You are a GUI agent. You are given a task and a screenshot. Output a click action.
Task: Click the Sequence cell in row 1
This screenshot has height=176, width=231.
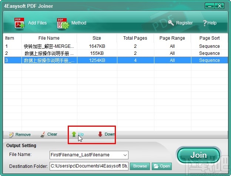tap(210, 46)
